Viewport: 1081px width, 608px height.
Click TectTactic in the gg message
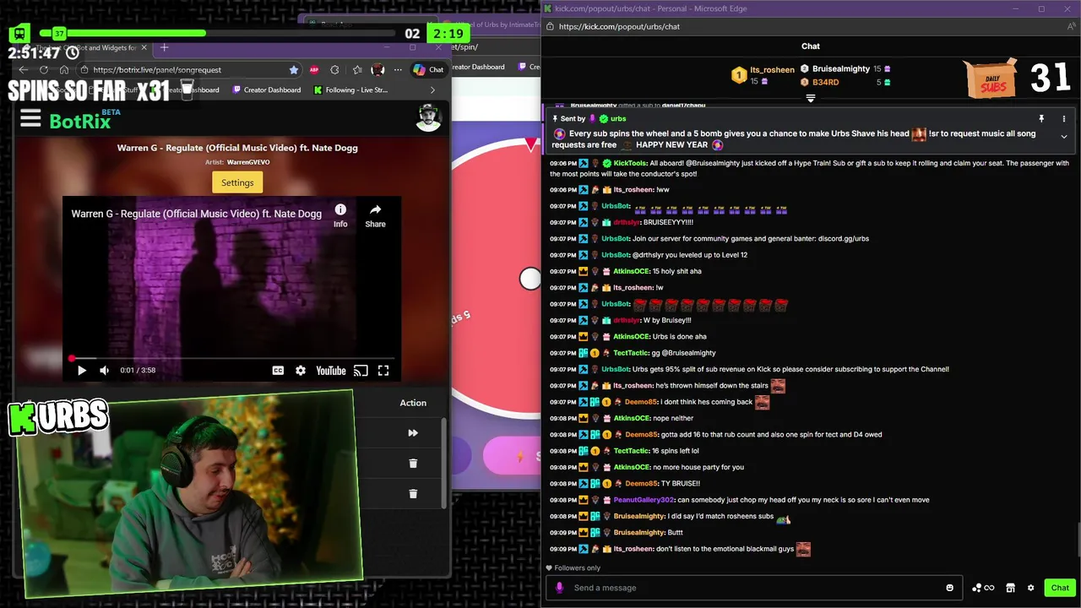pyautogui.click(x=631, y=353)
